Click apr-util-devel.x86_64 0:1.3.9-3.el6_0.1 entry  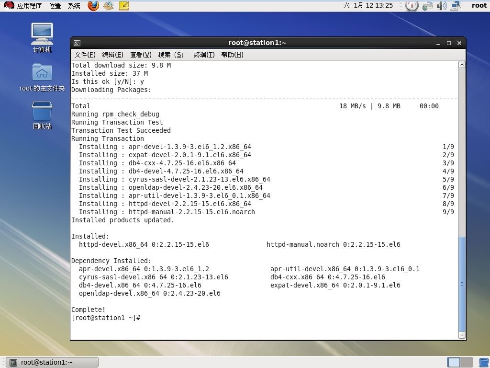pos(345,269)
